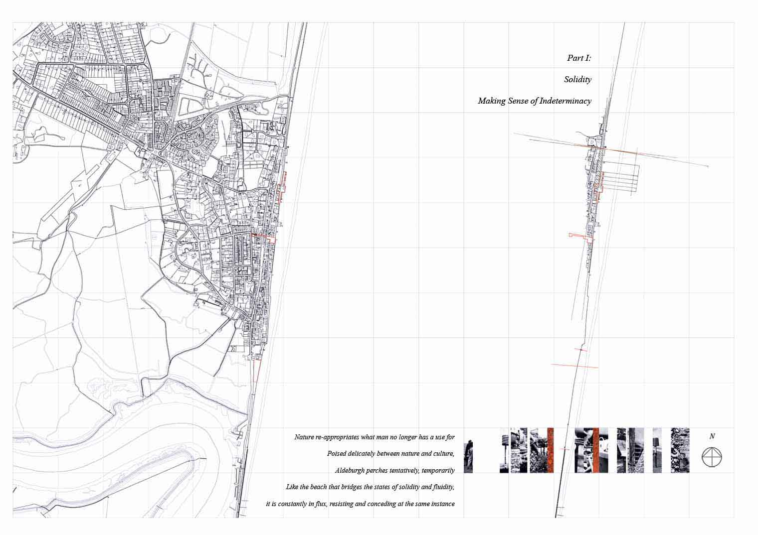Open the leftmost thumbnail of a standing person
This screenshot has height=535, width=758.
coord(468,456)
